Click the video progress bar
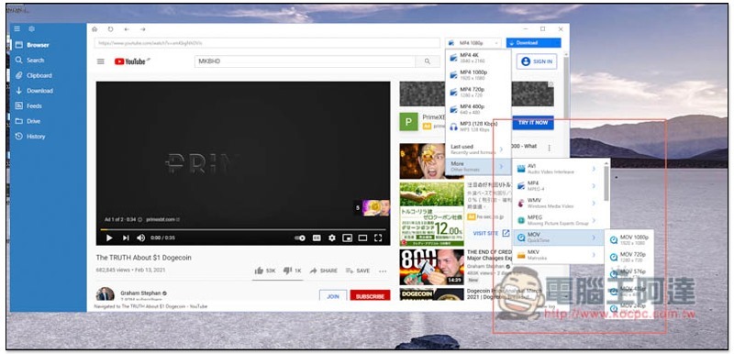 243,229
